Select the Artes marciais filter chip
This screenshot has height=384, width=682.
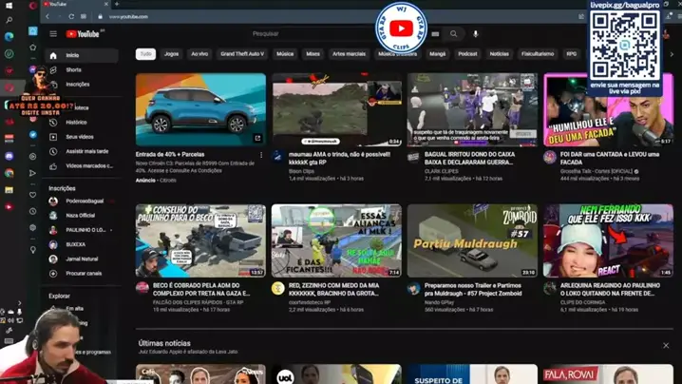pos(349,54)
